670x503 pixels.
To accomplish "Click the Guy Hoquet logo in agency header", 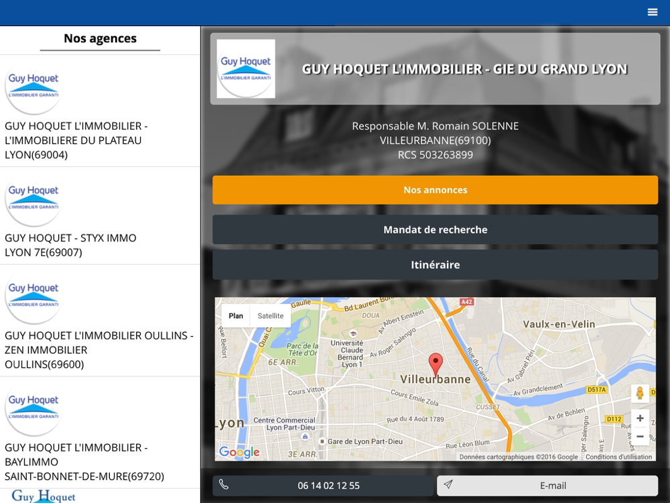I will pos(246,69).
